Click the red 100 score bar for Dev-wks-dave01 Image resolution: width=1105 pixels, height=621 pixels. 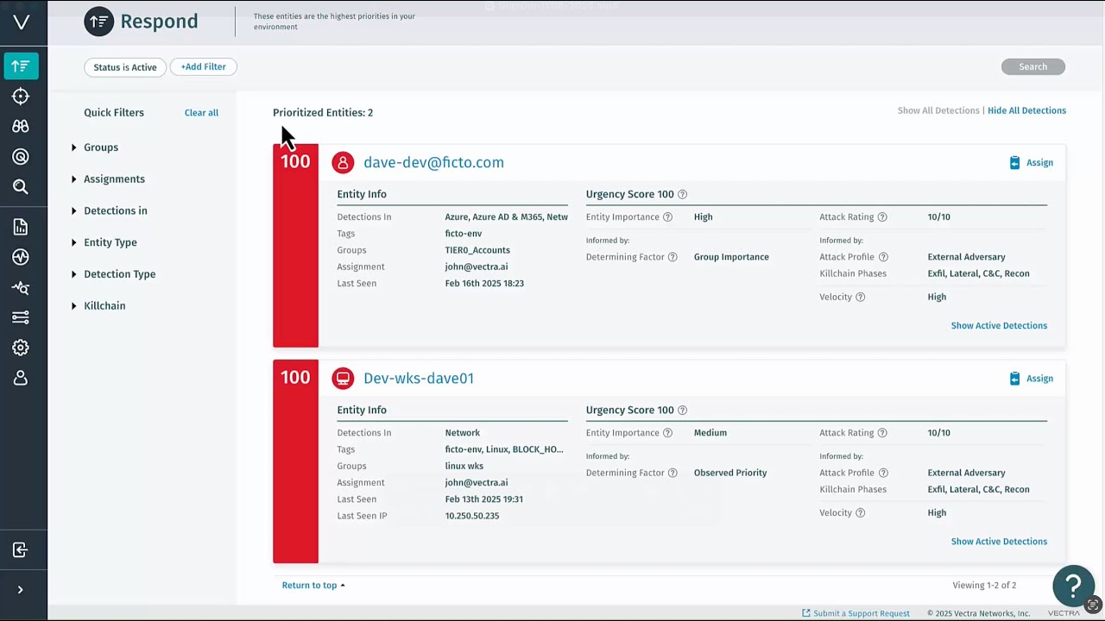[x=295, y=461]
